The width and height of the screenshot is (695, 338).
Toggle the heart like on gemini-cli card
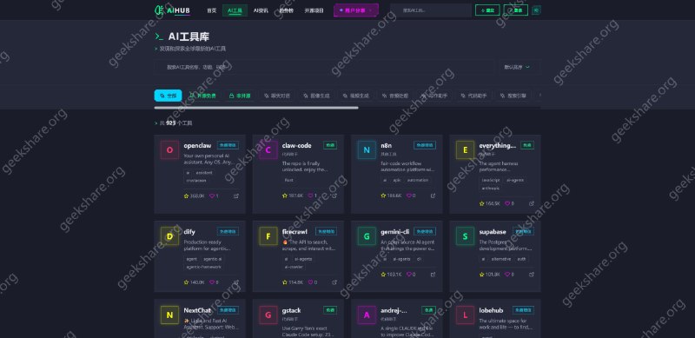tap(408, 275)
